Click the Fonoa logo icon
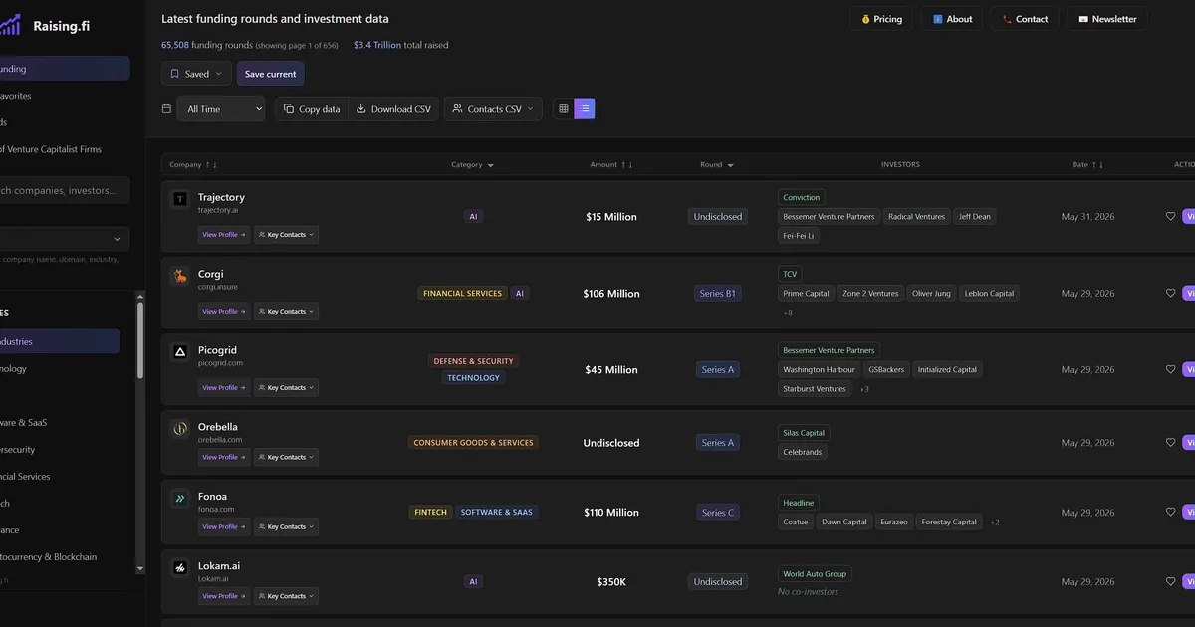The image size is (1195, 627). point(179,498)
